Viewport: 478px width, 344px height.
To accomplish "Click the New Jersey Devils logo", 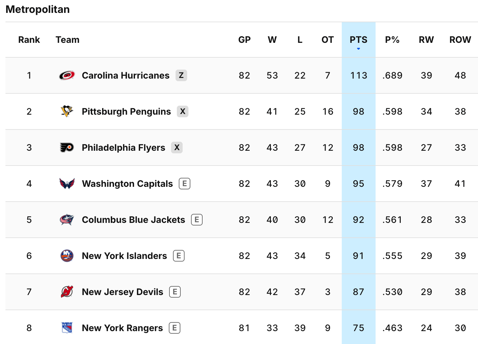I will (x=67, y=292).
